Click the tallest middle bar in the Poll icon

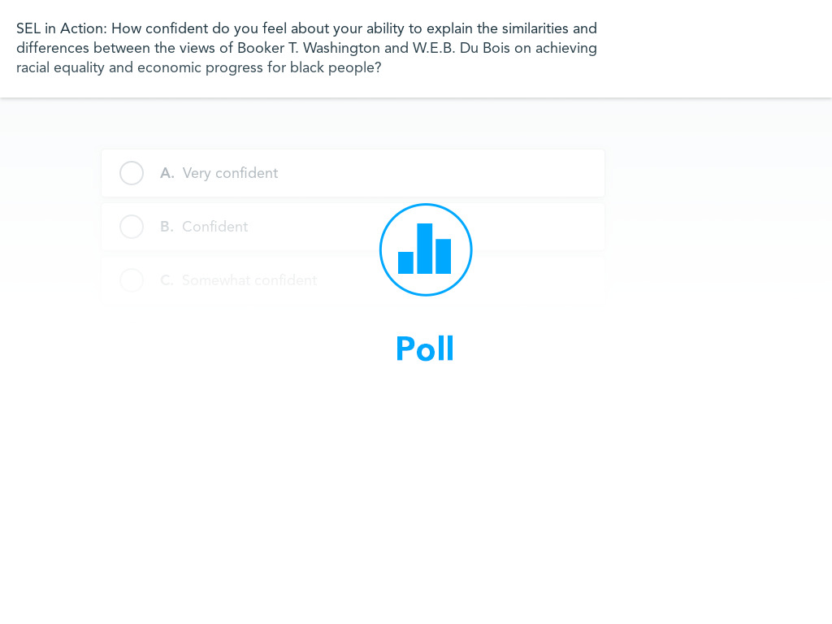(425, 248)
